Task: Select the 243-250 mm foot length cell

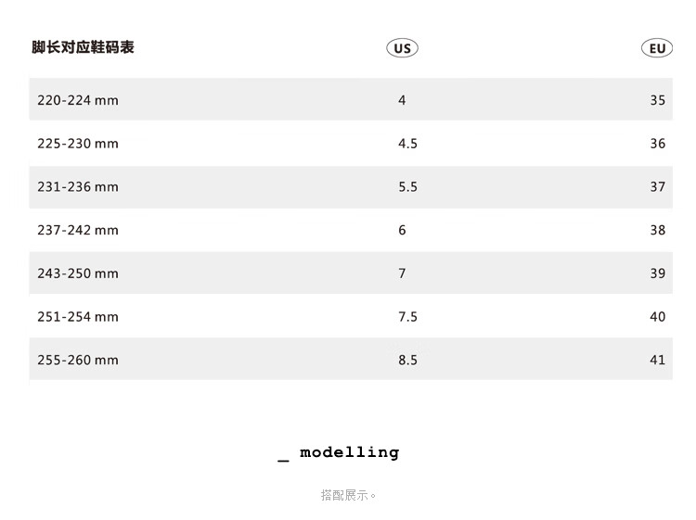Action: 78,273
